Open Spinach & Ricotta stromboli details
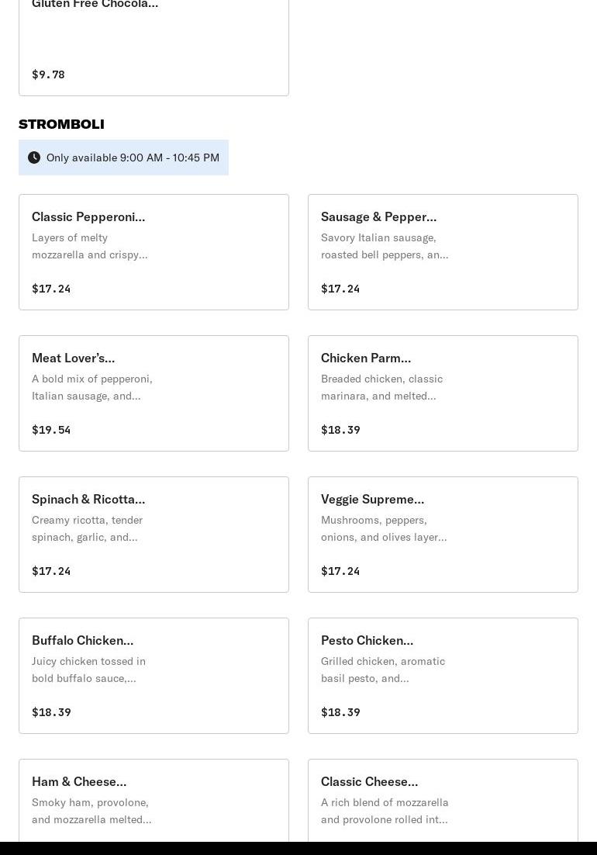This screenshot has width=597, height=855. [154, 535]
